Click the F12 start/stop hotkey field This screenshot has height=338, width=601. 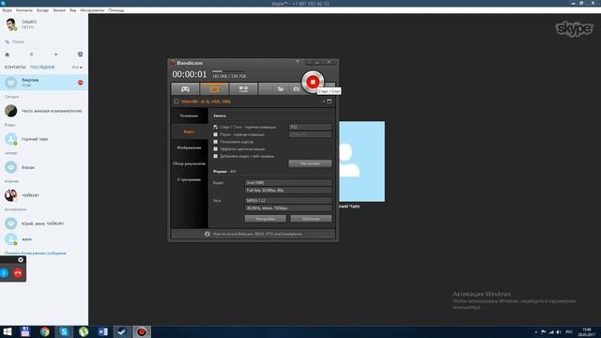click(310, 127)
